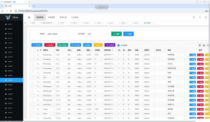The height and width of the screenshot is (122, 210).
Task: Click the print icon above the table
Action: point(208,45)
